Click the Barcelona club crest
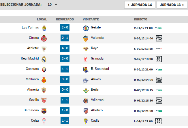This screenshot has height=128, width=188. coord(44,111)
